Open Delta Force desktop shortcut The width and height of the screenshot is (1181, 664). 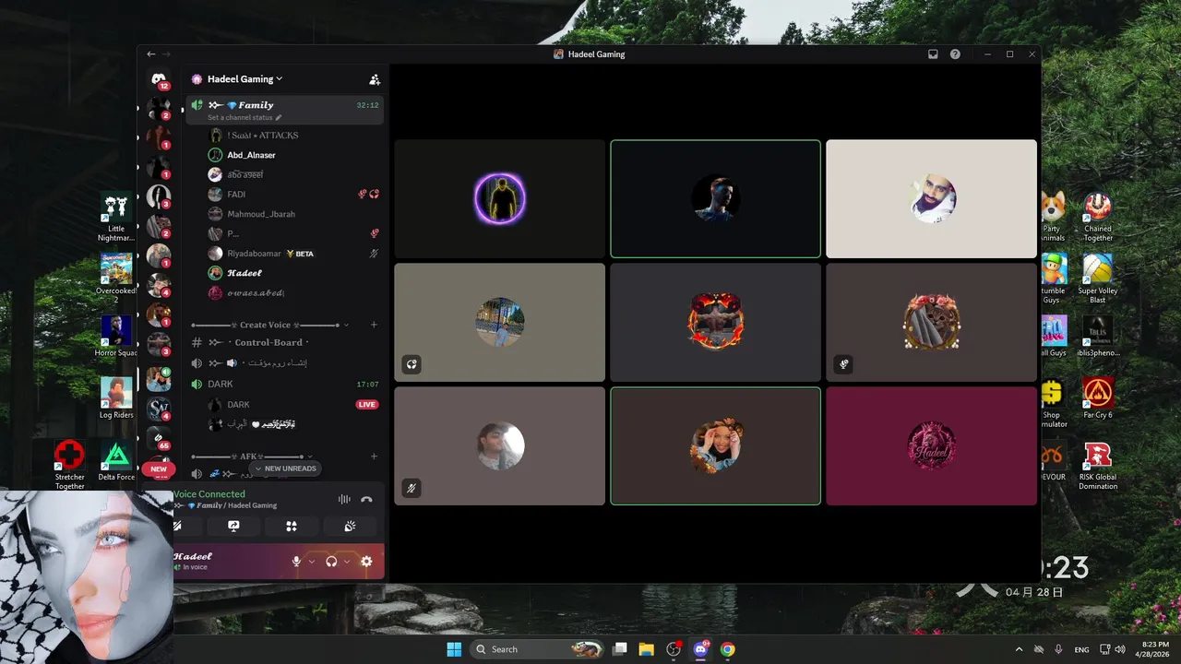click(115, 462)
